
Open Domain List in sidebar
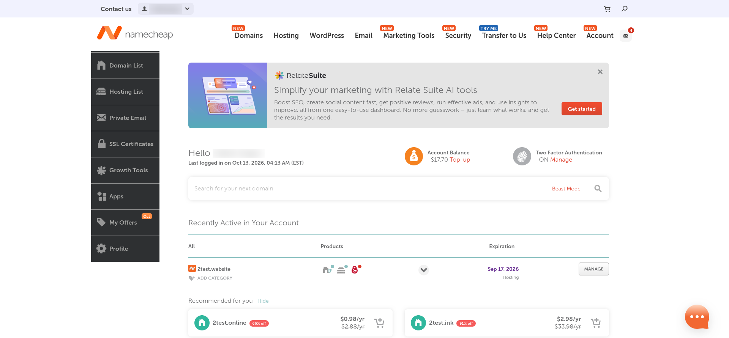125,66
